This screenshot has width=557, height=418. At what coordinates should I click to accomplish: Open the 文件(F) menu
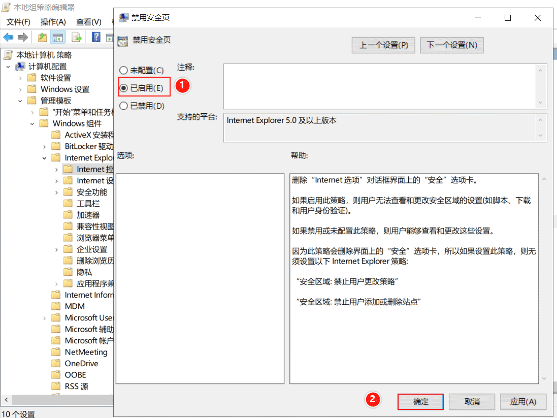click(x=18, y=22)
